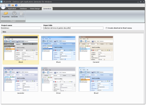Click the Open folder icon in quick toolbar
Screen dimensions: 146x105
13,5
